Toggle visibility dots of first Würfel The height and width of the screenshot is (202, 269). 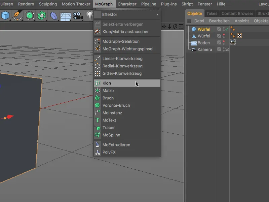[x=224, y=29]
